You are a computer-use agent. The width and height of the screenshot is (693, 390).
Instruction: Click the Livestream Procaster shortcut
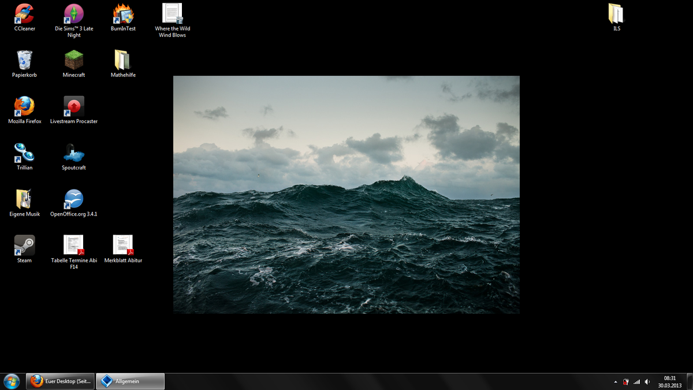(x=74, y=106)
